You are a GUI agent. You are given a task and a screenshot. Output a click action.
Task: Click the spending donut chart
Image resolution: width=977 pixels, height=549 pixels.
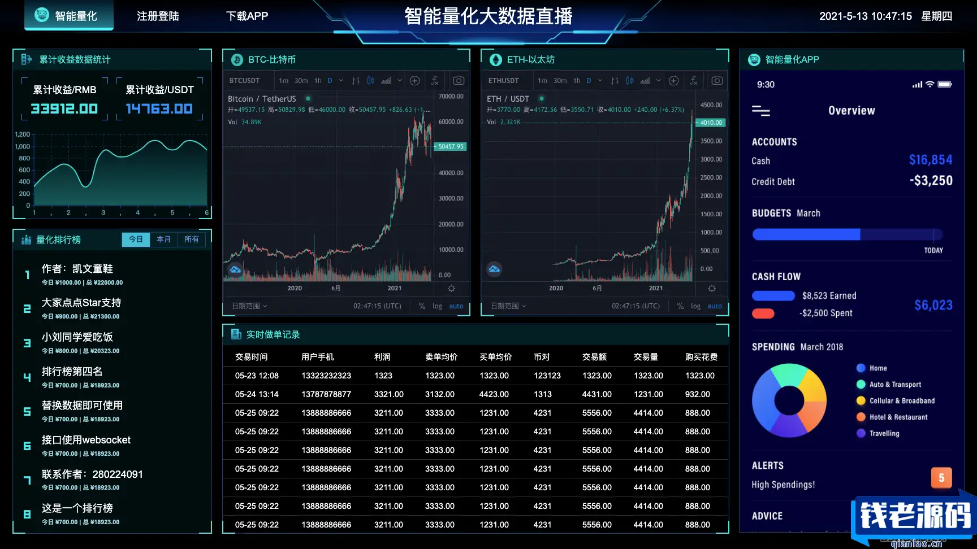[x=789, y=400]
